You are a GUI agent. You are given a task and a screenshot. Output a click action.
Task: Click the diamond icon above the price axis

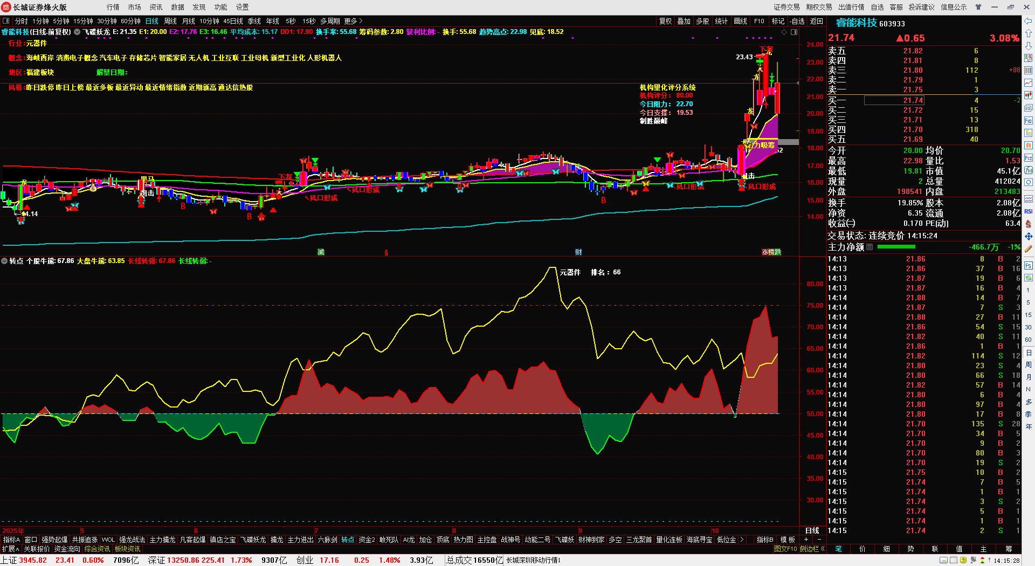click(x=784, y=32)
